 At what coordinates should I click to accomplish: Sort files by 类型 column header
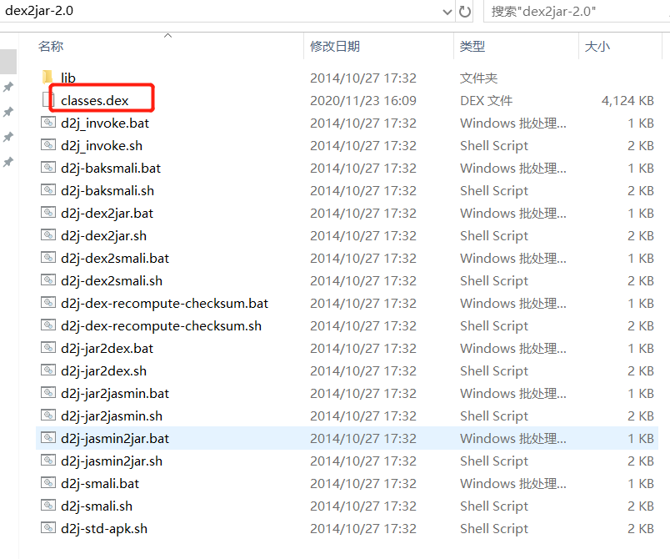pyautogui.click(x=472, y=46)
